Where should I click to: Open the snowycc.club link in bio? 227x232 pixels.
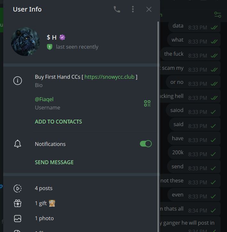click(x=109, y=77)
